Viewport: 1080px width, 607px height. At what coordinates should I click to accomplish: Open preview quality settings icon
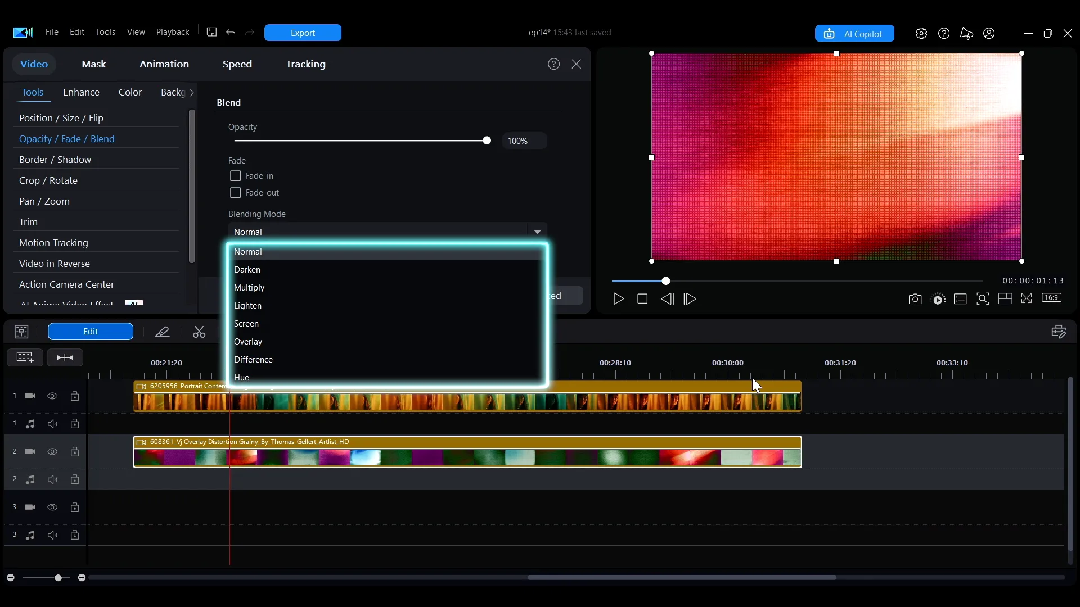[x=938, y=299]
